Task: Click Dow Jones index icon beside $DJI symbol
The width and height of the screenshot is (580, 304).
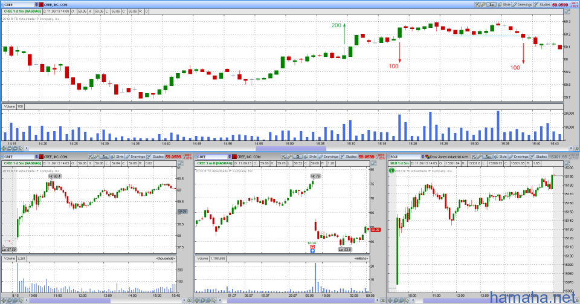Action: 427,157
